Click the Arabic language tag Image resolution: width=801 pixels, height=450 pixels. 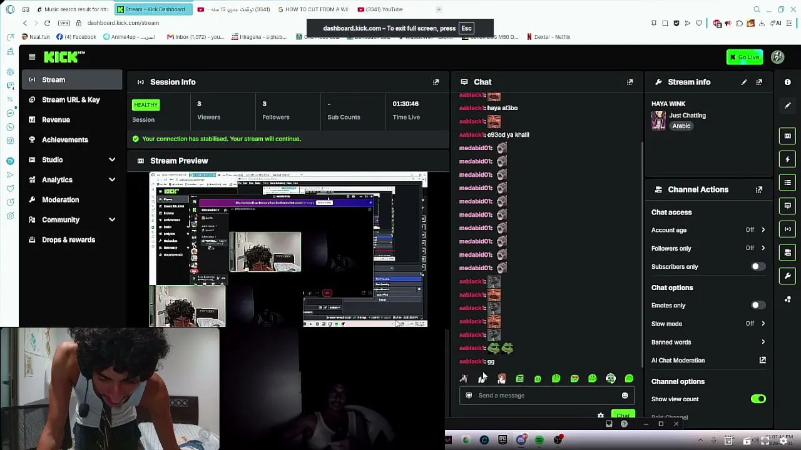pos(681,126)
